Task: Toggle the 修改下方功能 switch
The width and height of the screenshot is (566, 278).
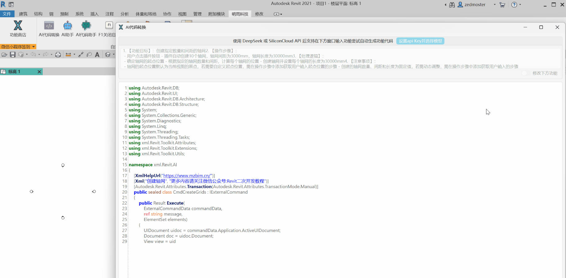Action: 525,73
